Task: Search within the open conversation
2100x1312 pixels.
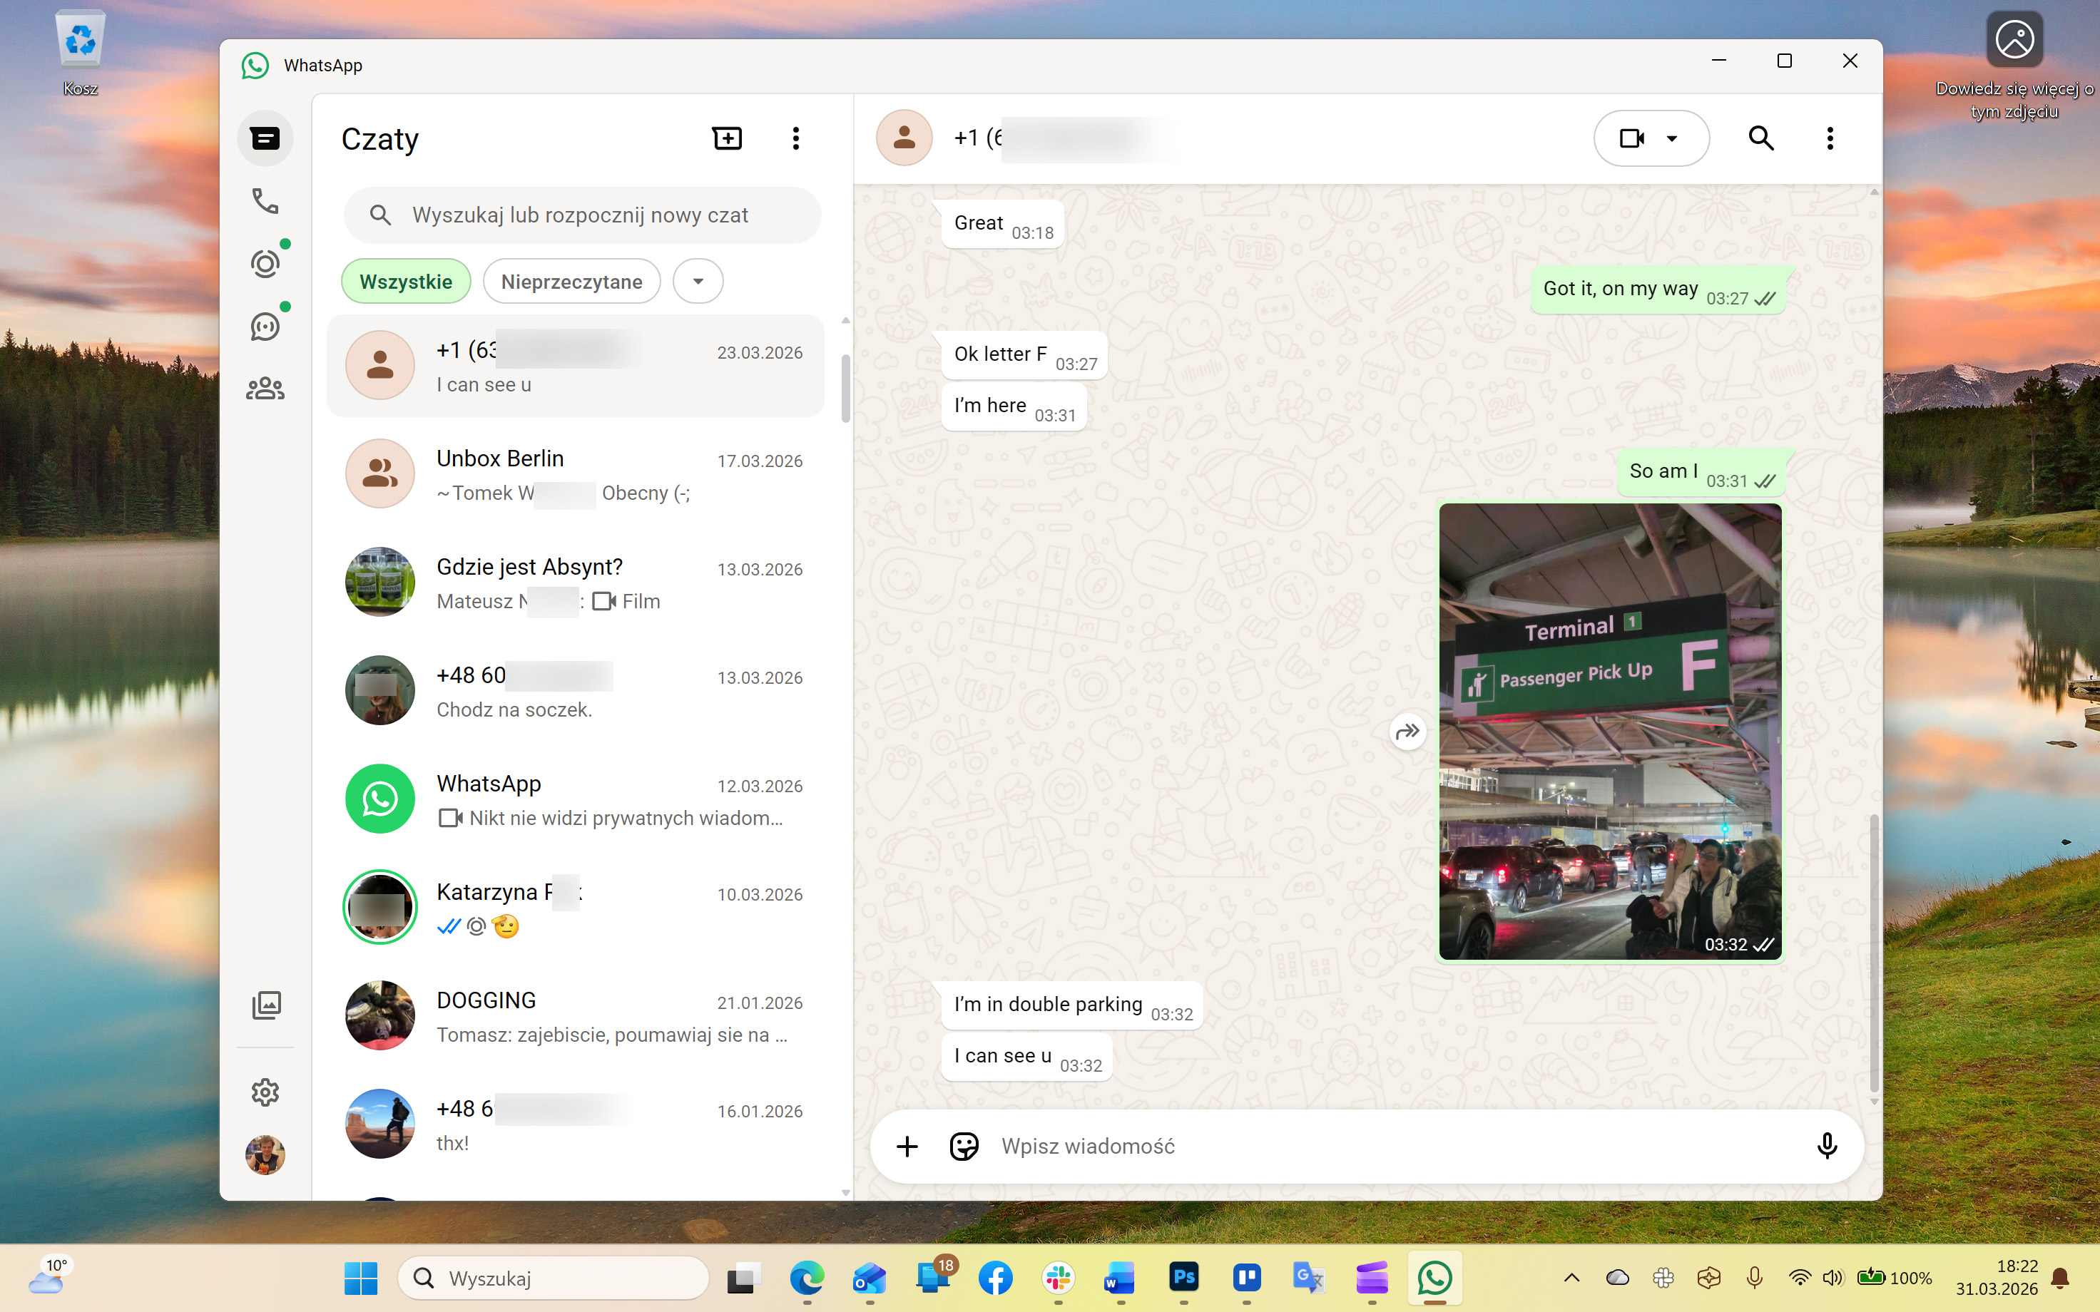Action: pyautogui.click(x=1760, y=139)
